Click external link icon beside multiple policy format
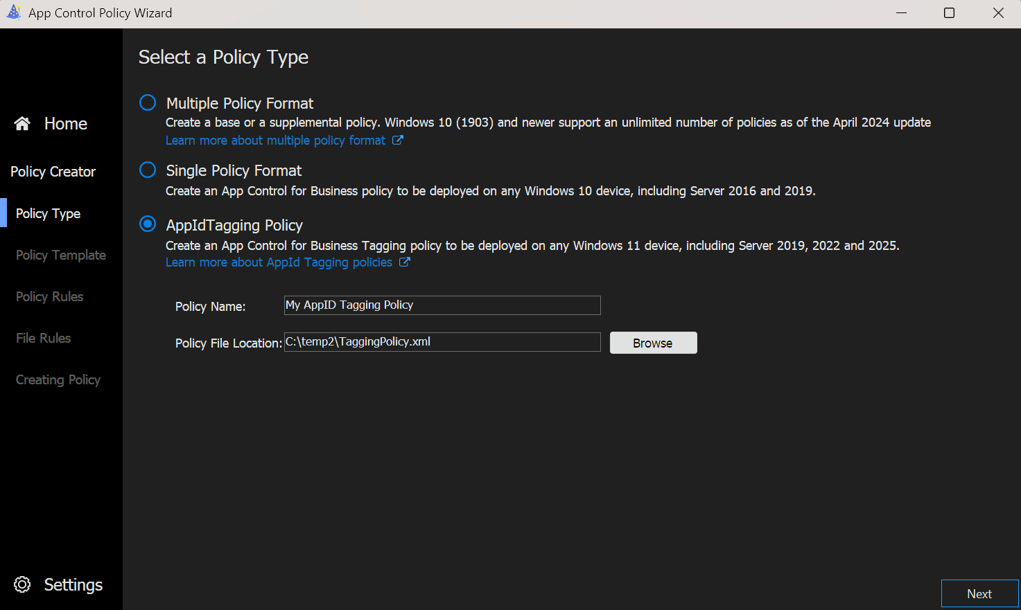This screenshot has height=610, width=1021. pos(398,141)
